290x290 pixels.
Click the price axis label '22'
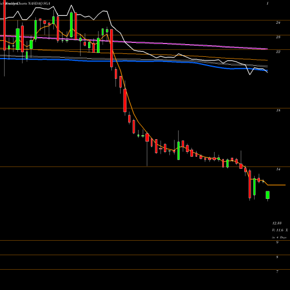[278, 52]
